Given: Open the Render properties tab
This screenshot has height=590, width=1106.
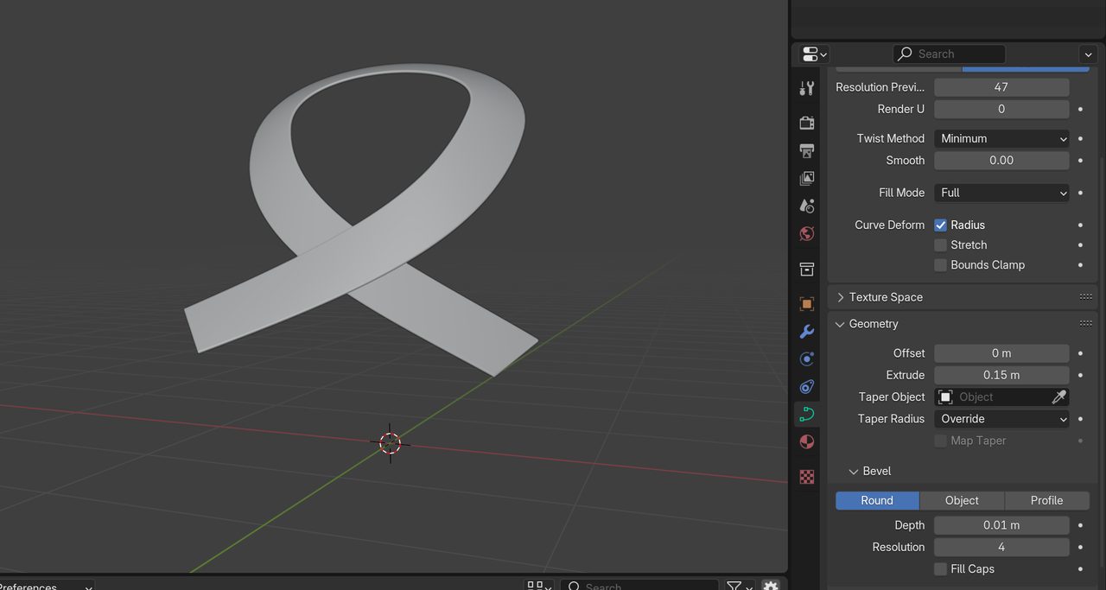Looking at the screenshot, I should pos(806,123).
